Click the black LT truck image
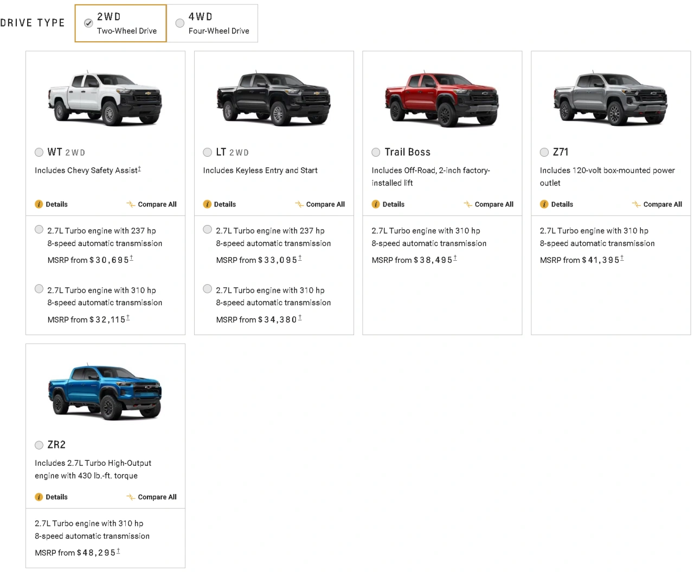 [x=274, y=98]
